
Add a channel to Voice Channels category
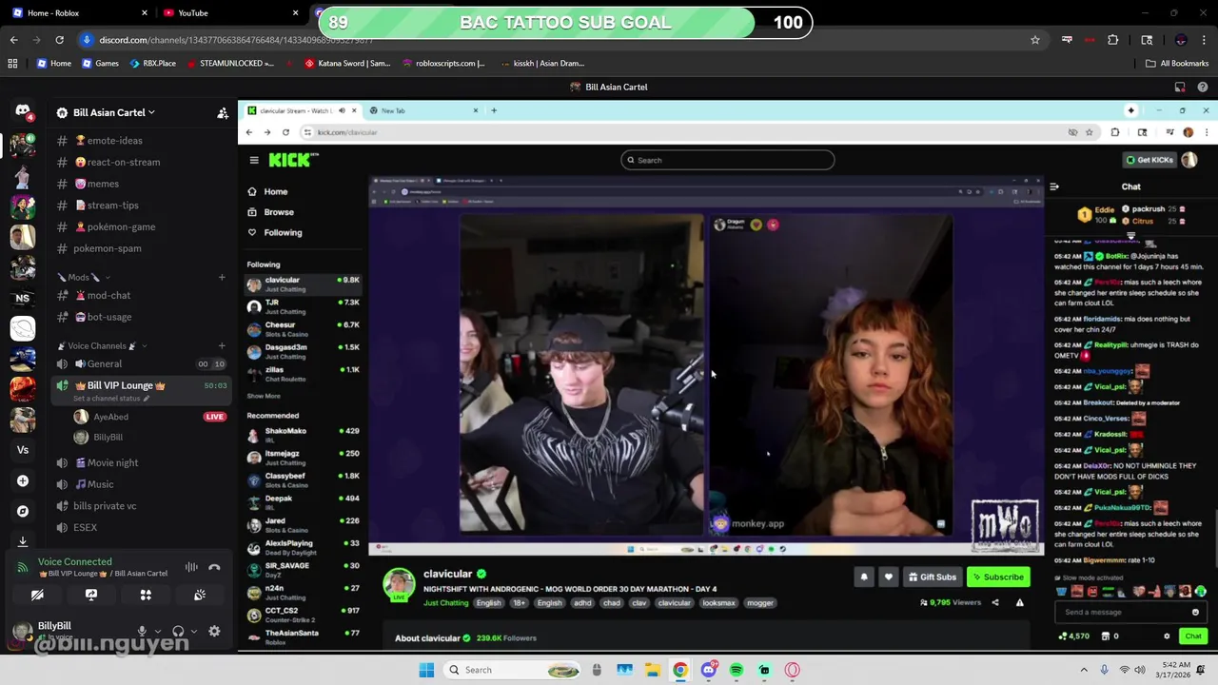coord(222,345)
